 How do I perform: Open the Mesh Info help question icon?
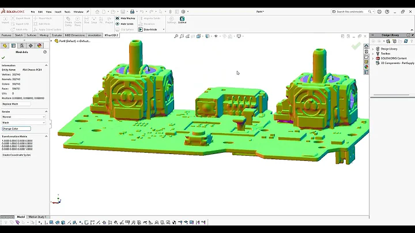[45, 52]
